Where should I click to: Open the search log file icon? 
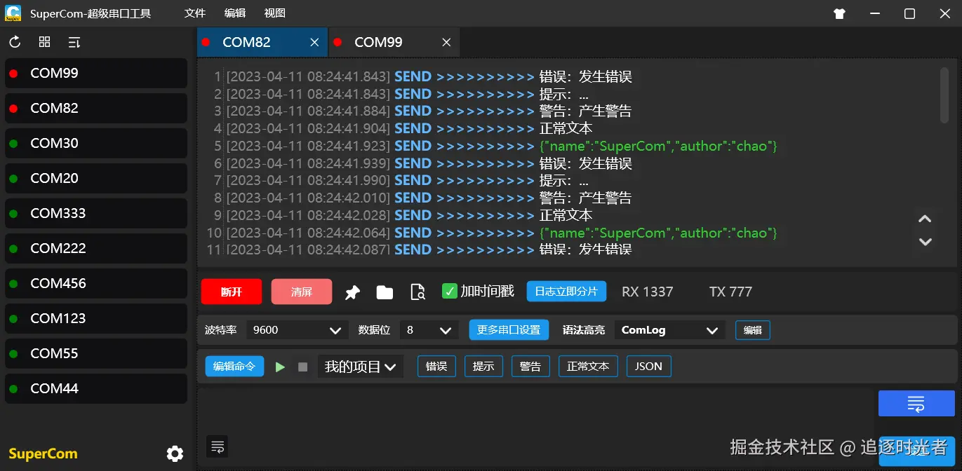coord(417,292)
